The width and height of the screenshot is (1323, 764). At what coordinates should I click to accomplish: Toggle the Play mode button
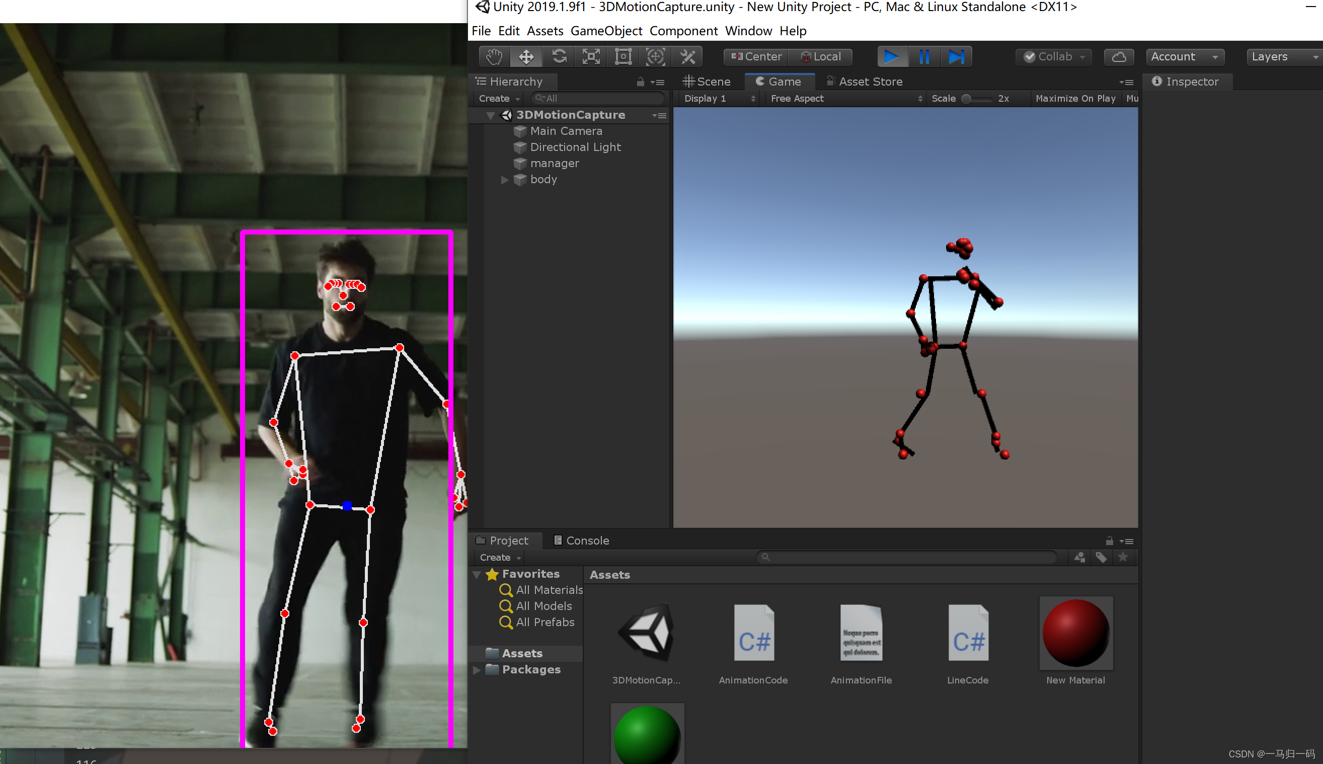[x=892, y=57]
